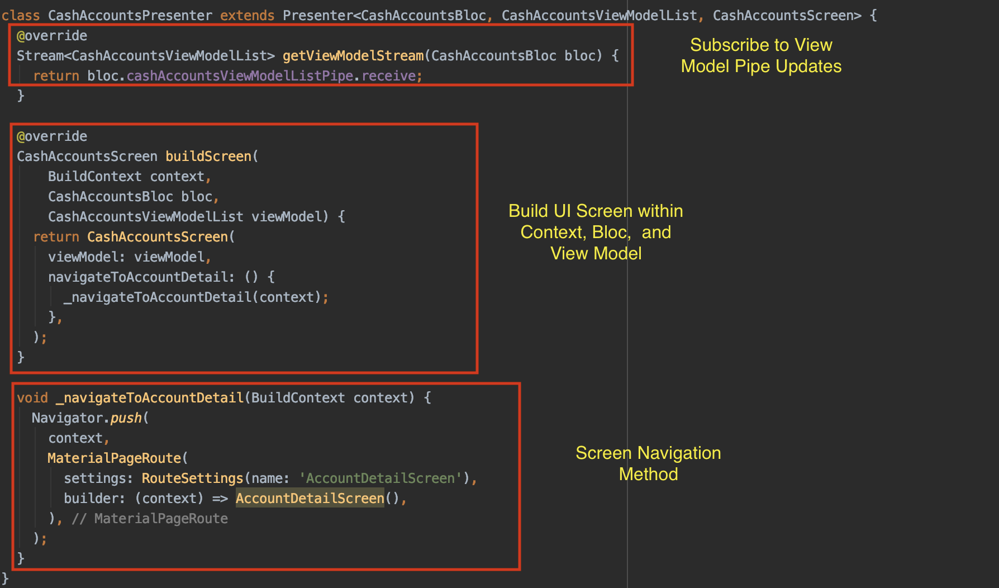Click the highlighted AccountDetailScreen constructor call
This screenshot has width=999, height=588.
pyautogui.click(x=310, y=499)
